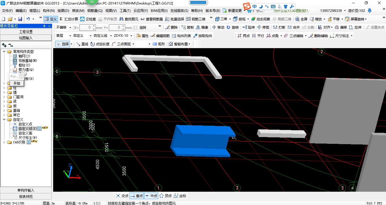Viewport: 386px width, 205px height.
Task: Toggle 顶点 vertex snap
Action: pos(166,196)
